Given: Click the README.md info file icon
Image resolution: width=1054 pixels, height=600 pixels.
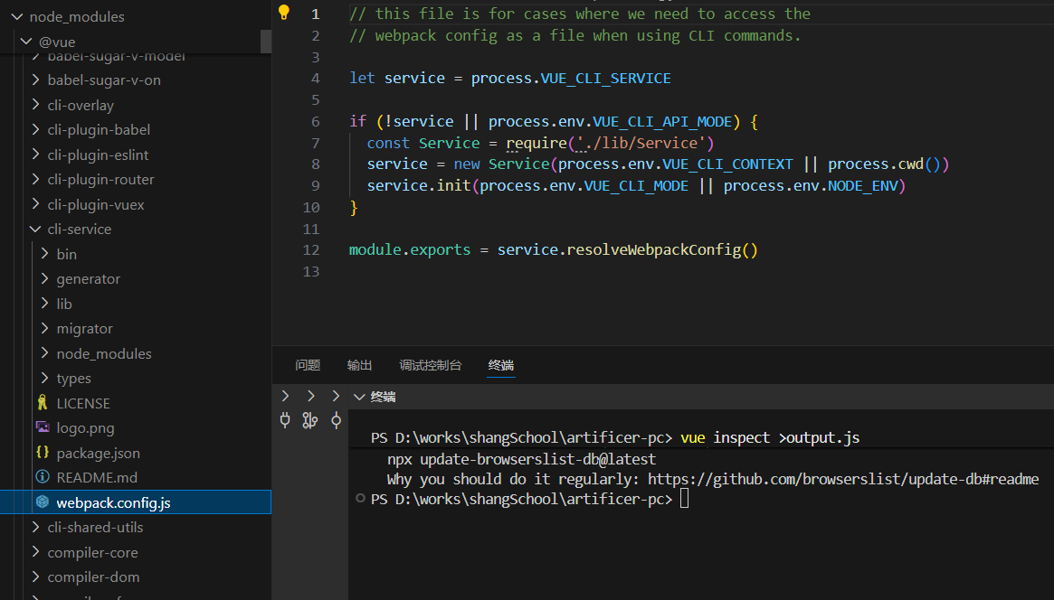Looking at the screenshot, I should pyautogui.click(x=43, y=477).
